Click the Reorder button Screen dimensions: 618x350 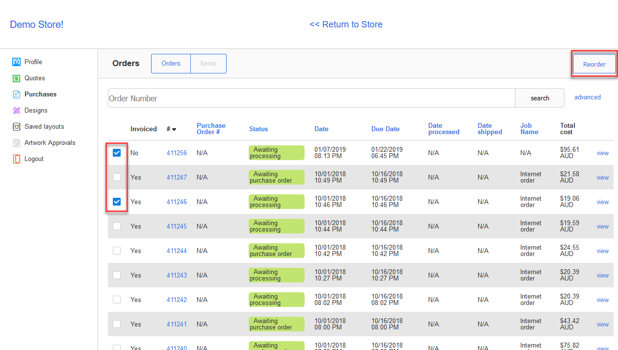coord(594,64)
